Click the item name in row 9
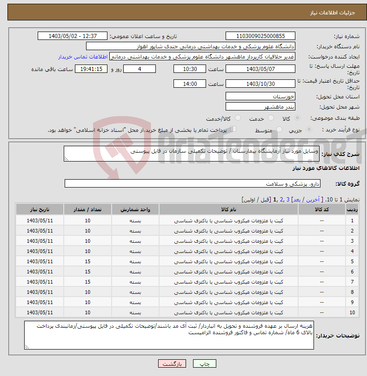Image resolution: width=367 pixels, height=376 pixels. click(228, 302)
